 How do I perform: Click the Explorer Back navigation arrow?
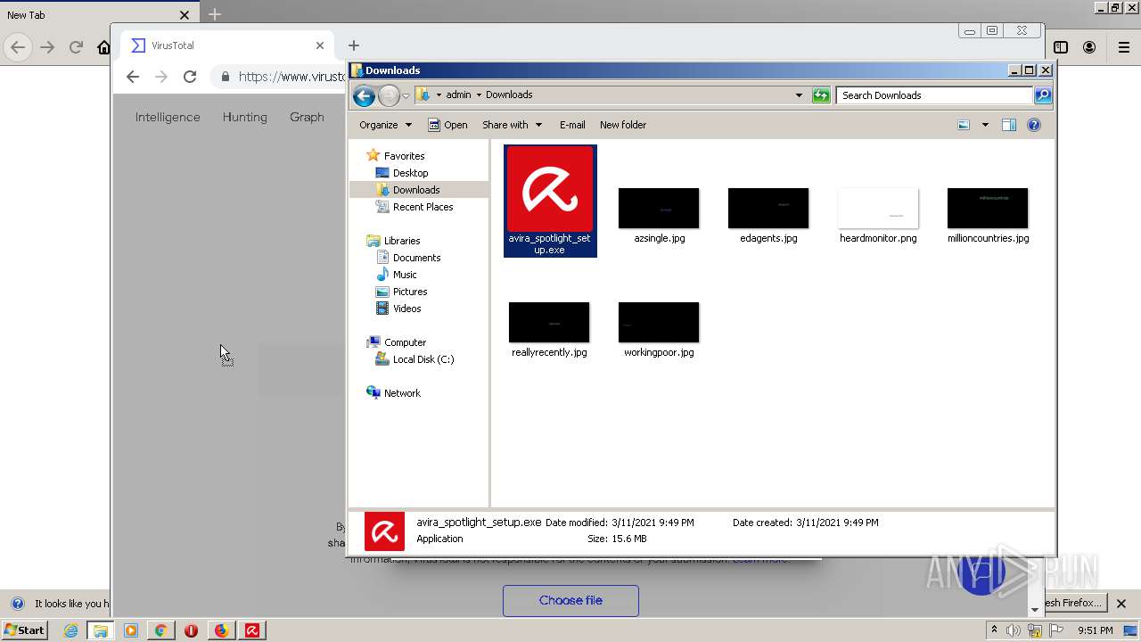point(364,95)
